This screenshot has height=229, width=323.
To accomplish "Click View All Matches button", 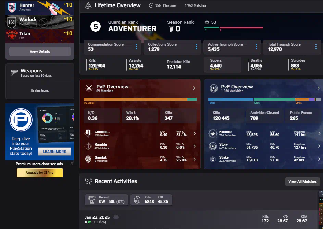I will pos(302,181).
